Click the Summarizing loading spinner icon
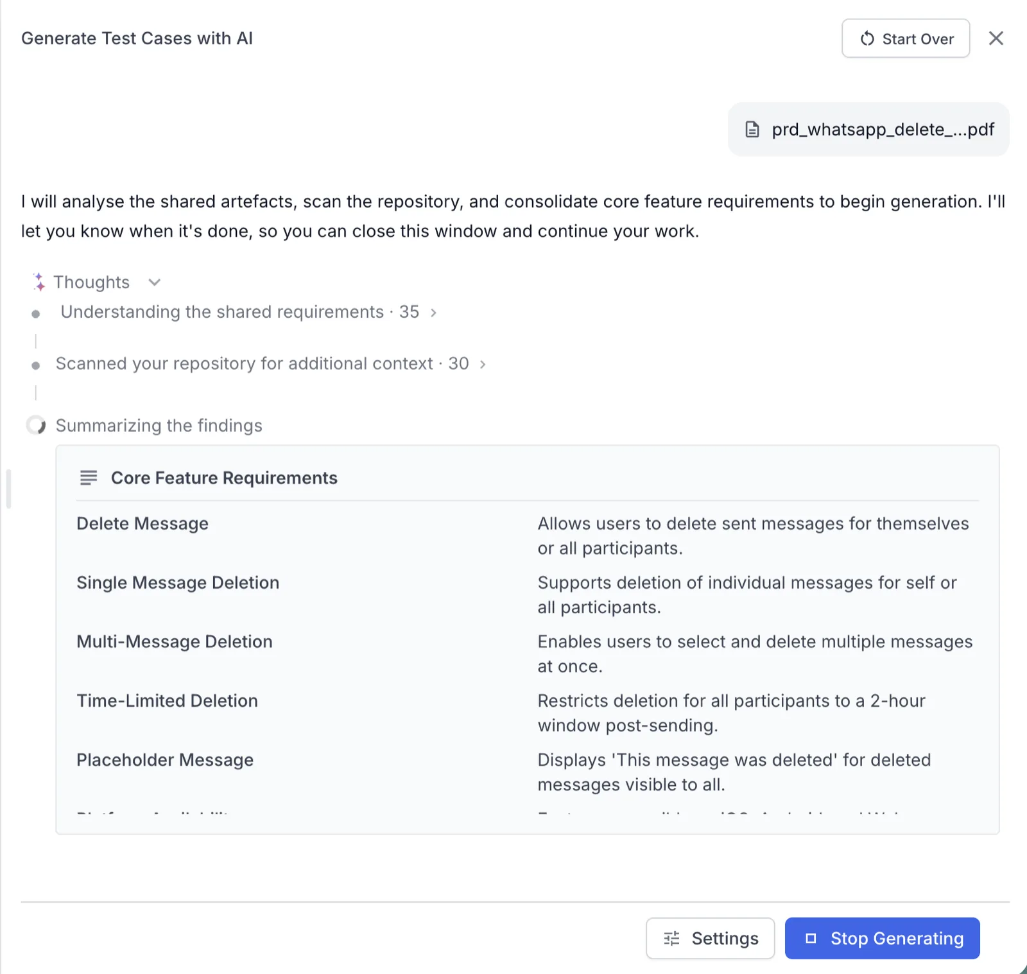Screen dimensions: 1027x974 pos(36,425)
